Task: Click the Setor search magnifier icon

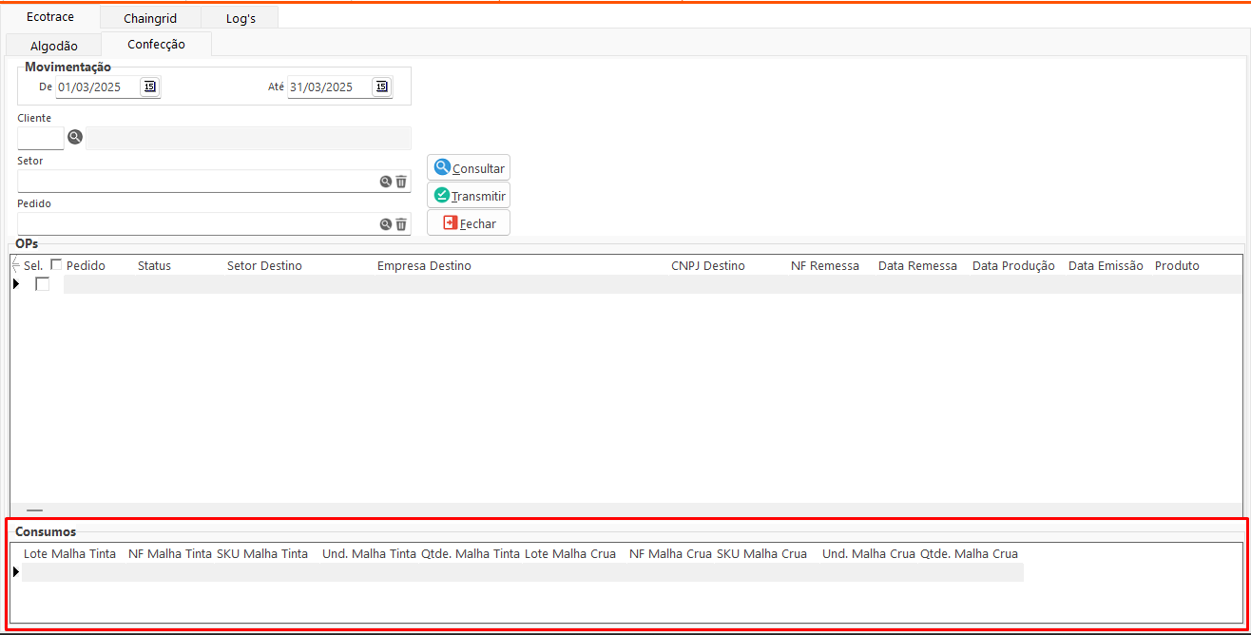Action: click(386, 182)
